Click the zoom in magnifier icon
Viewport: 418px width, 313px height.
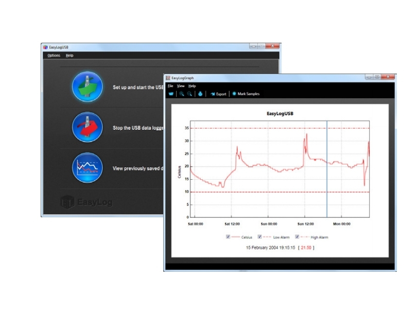[x=182, y=94]
